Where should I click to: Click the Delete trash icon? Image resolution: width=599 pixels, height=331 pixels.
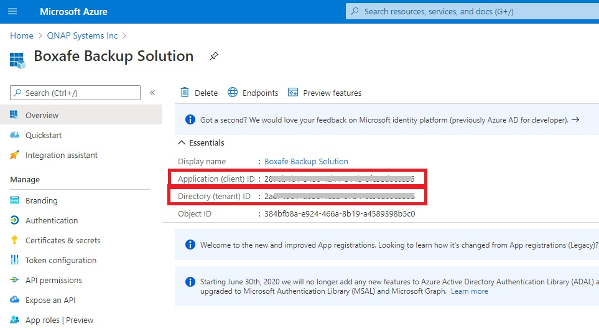coord(185,93)
